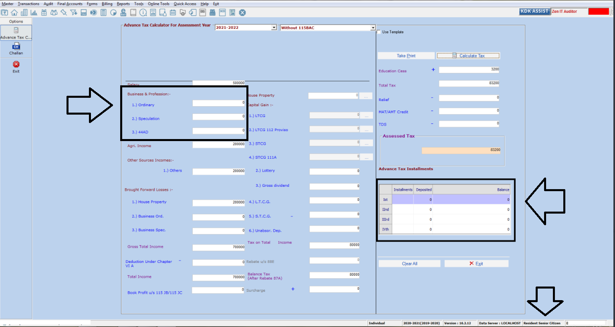Open the BS balance sheet toolbar icon
Image resolution: width=615 pixels, height=327 pixels.
[203, 12]
